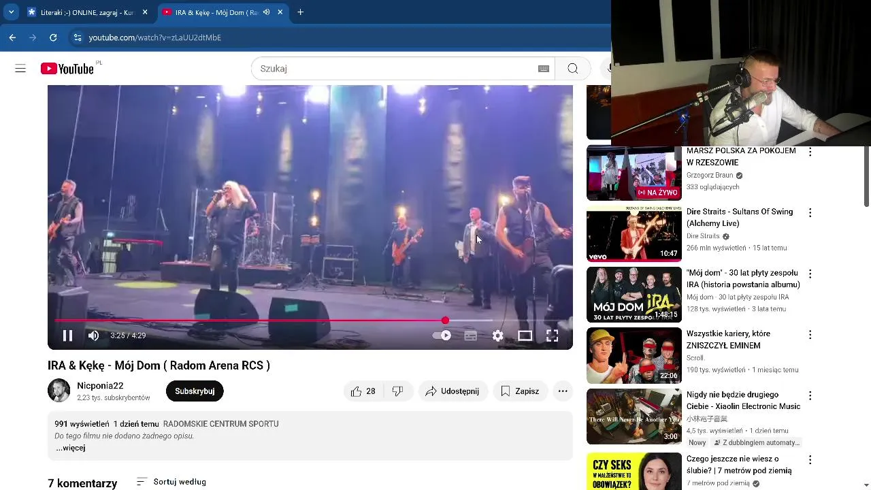Click the search magnifier button
The image size is (871, 490).
click(x=572, y=69)
